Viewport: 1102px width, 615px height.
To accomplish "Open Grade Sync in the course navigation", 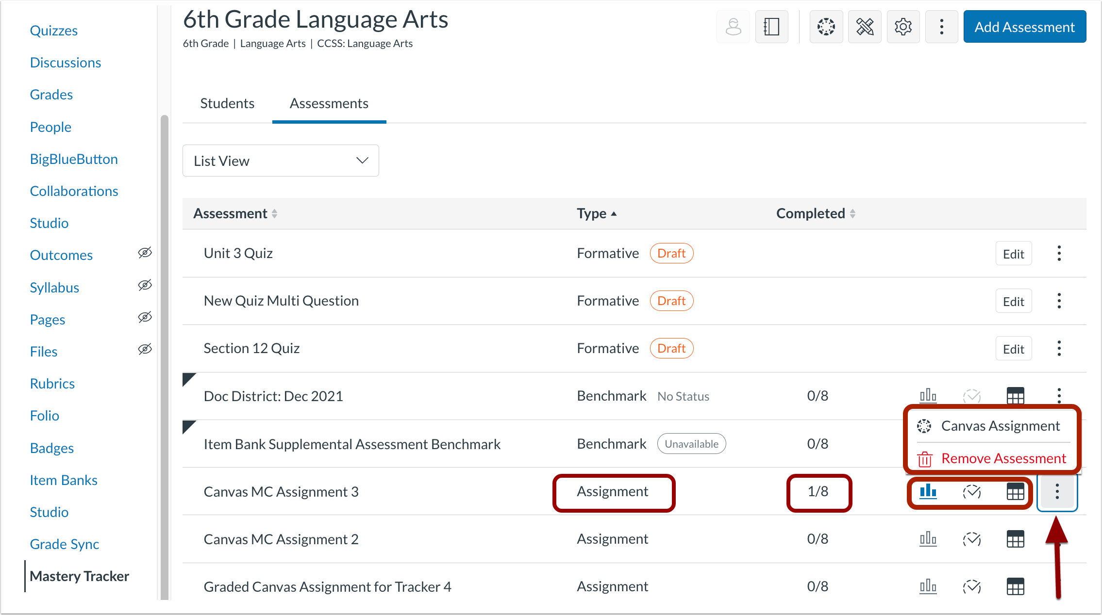I will [65, 544].
